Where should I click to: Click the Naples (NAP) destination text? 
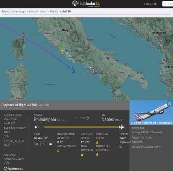(x=112, y=119)
